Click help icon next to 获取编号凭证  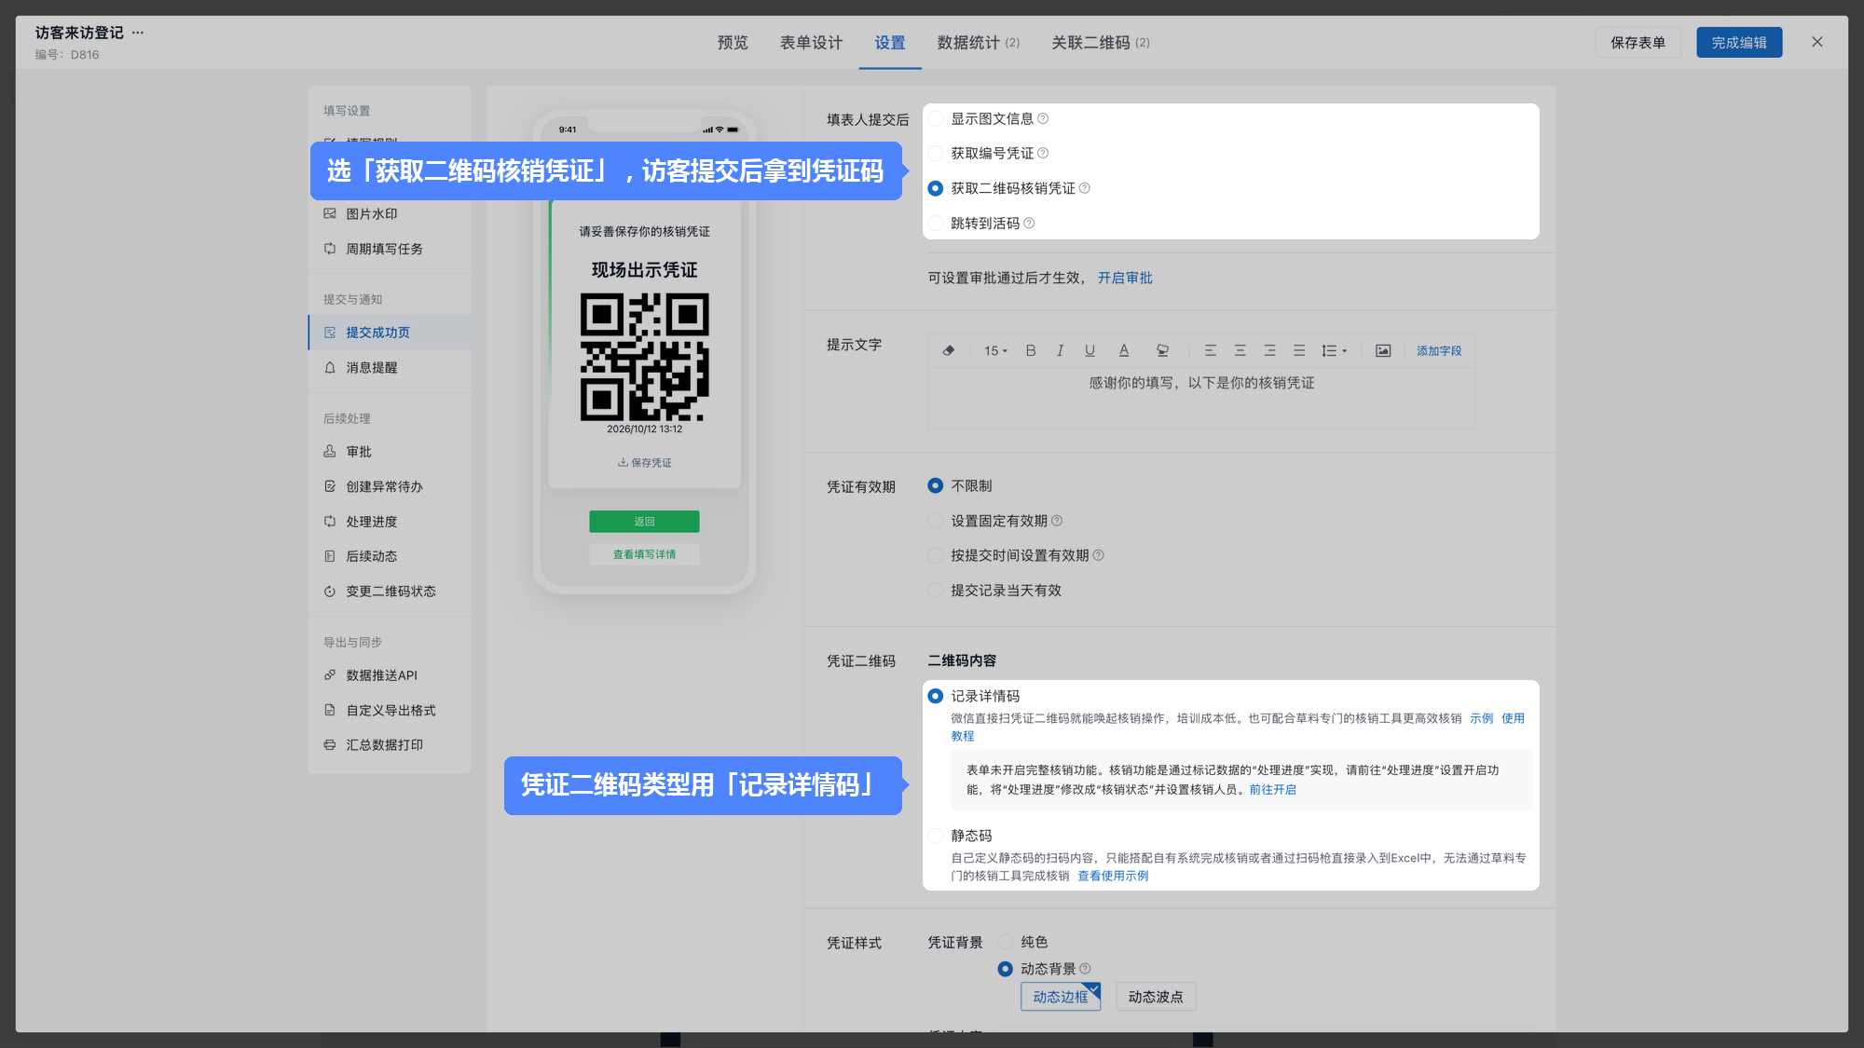pos(1043,154)
